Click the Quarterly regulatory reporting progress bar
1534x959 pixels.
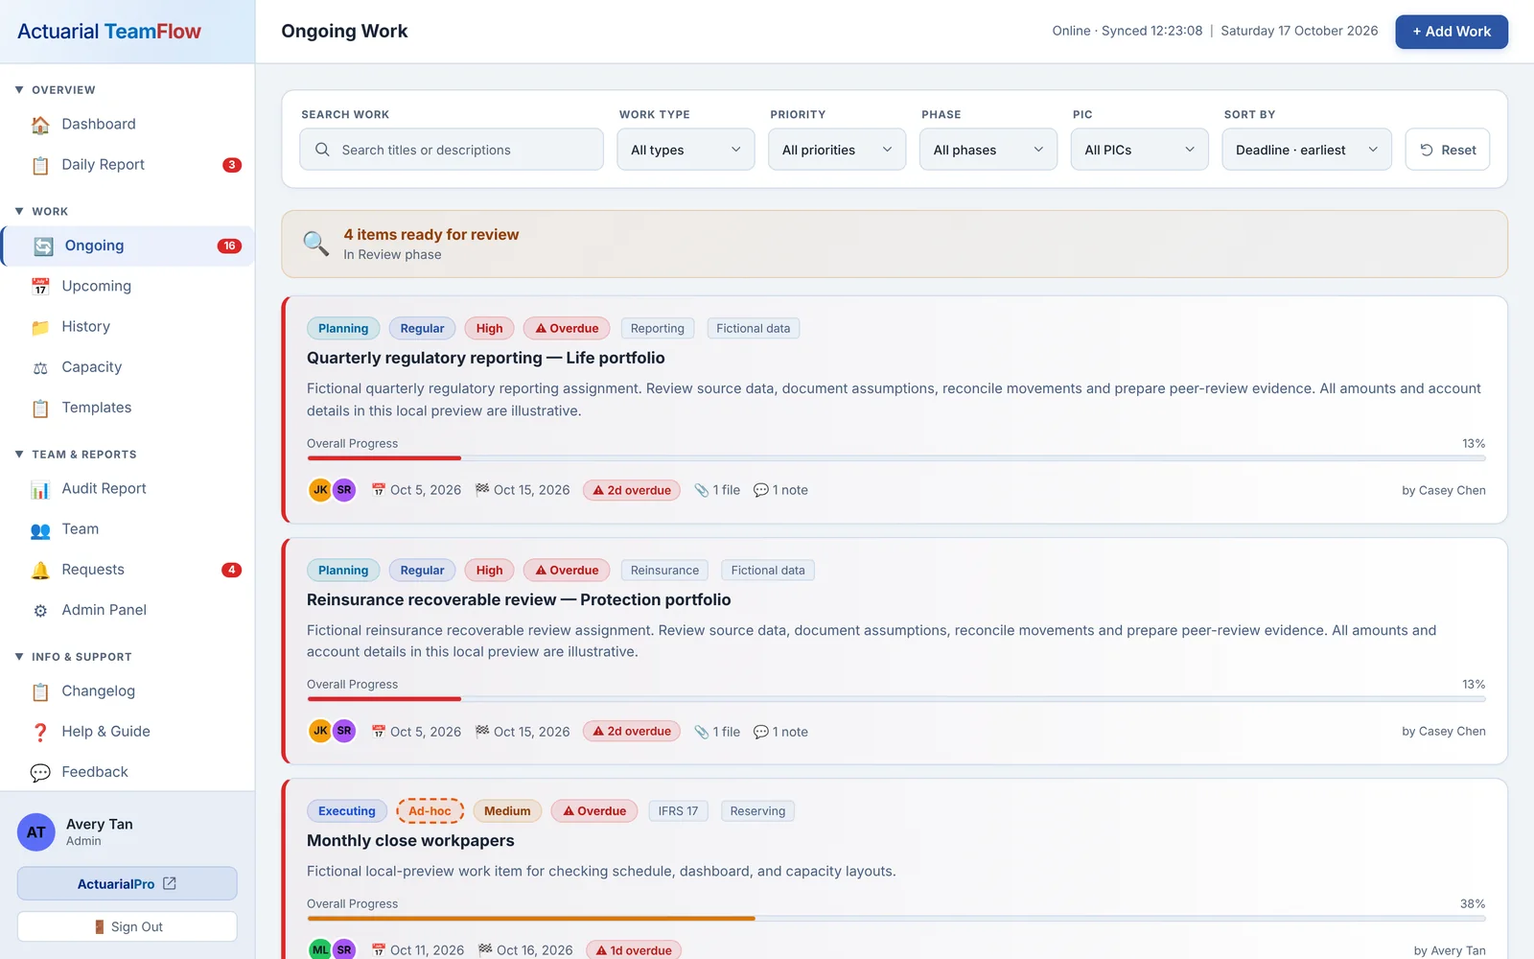click(x=896, y=458)
